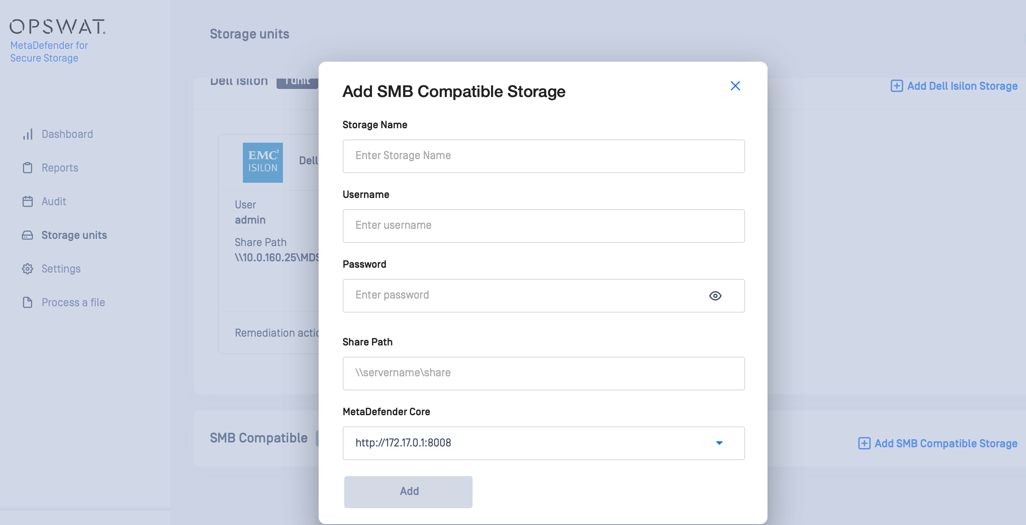1026x525 pixels.
Task: Click the Storage Name input field
Action: [x=543, y=156]
